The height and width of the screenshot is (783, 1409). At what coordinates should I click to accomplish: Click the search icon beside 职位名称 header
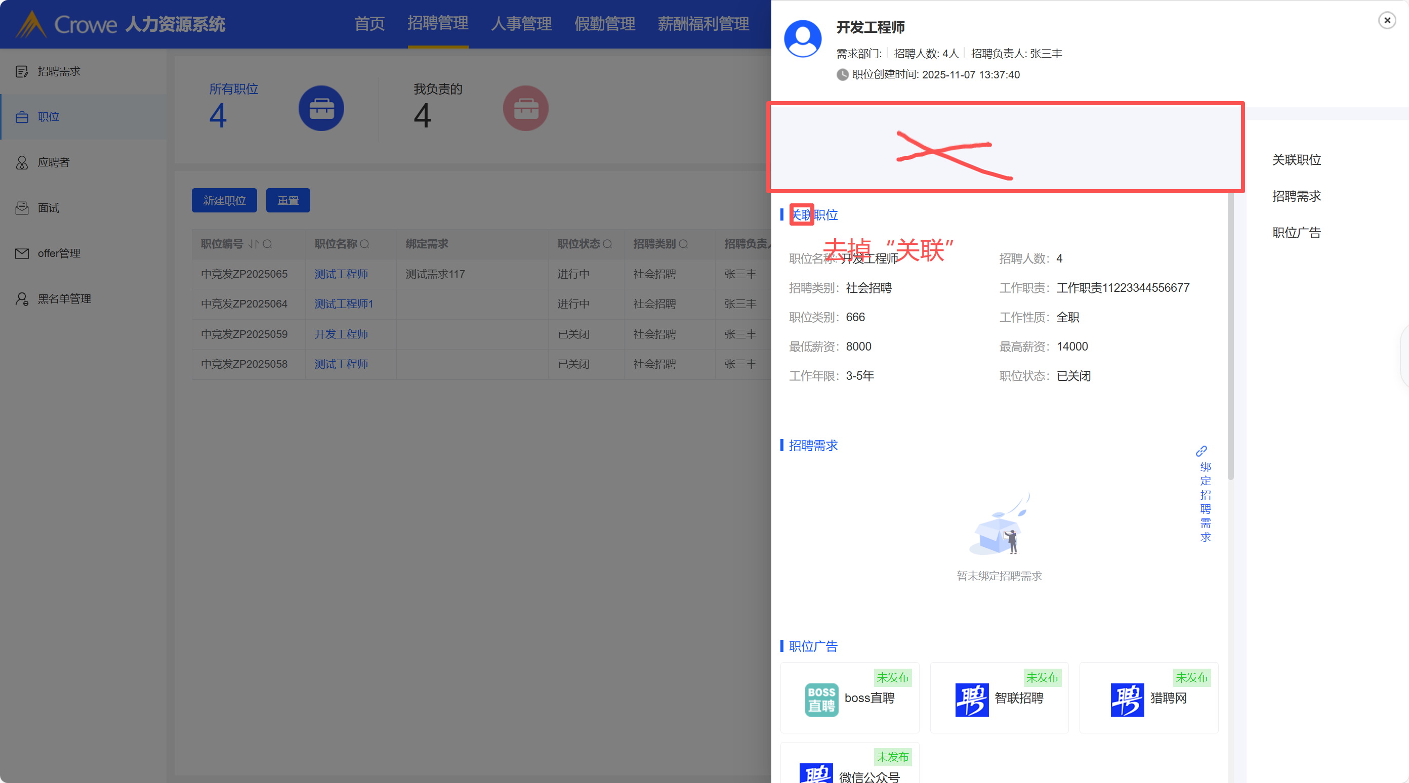[x=365, y=244]
